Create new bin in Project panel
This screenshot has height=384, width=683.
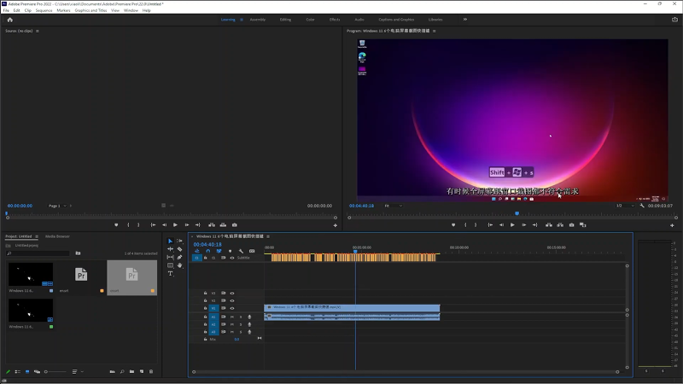[131, 371]
